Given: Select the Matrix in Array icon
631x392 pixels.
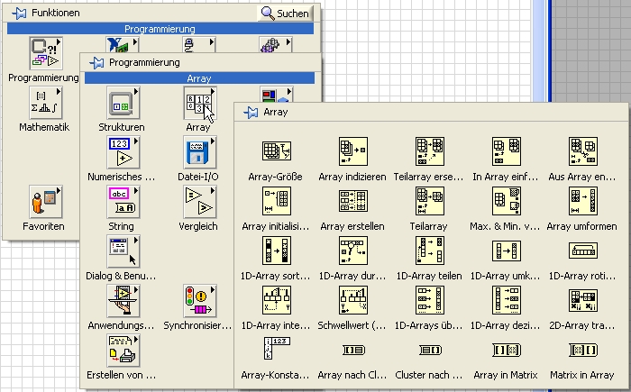Looking at the screenshot, I should [583, 350].
